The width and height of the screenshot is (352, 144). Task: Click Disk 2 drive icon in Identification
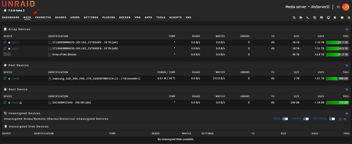point(50,48)
